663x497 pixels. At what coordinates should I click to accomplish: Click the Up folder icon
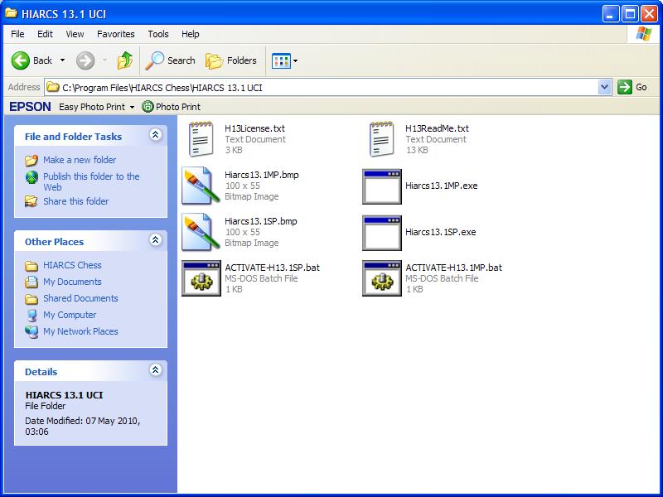[x=125, y=60]
